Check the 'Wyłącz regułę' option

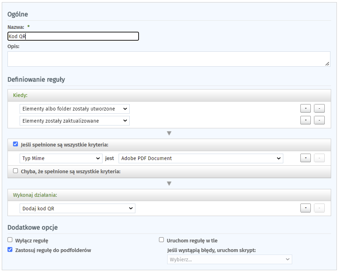(x=10, y=240)
